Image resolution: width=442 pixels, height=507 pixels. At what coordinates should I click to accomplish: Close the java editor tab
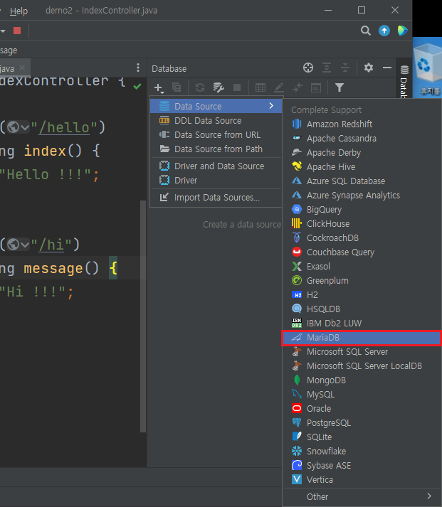tap(22, 68)
